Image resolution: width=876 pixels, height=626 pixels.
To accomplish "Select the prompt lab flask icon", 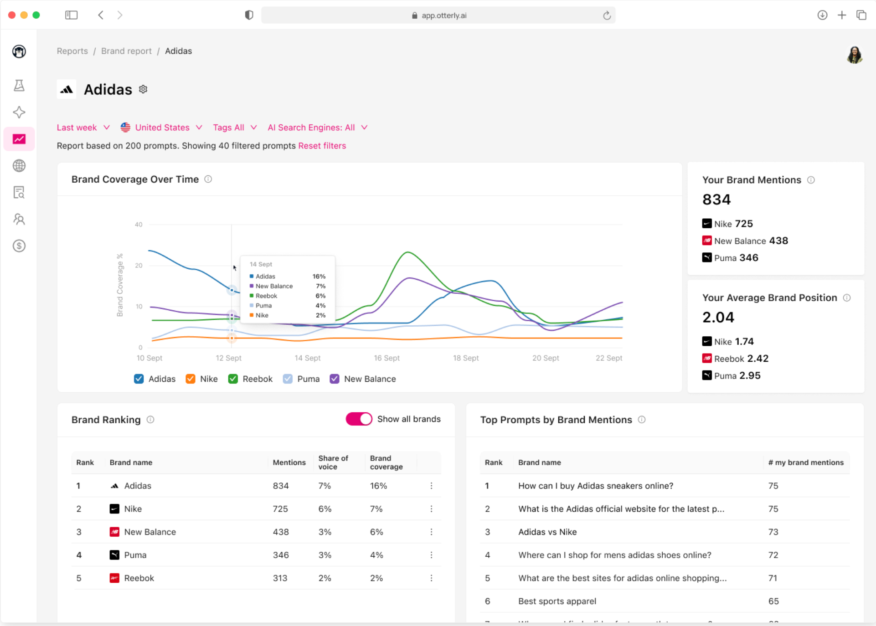I will pos(19,85).
